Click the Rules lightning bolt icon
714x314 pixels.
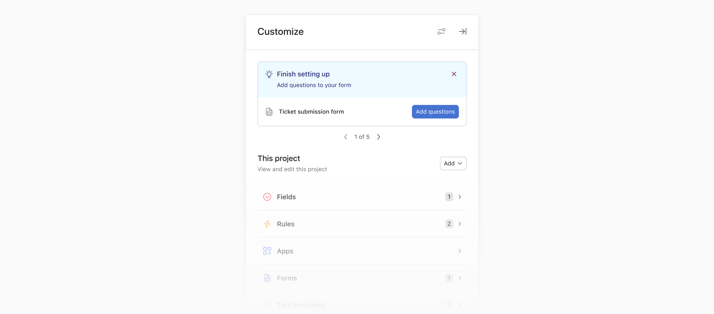coord(267,224)
